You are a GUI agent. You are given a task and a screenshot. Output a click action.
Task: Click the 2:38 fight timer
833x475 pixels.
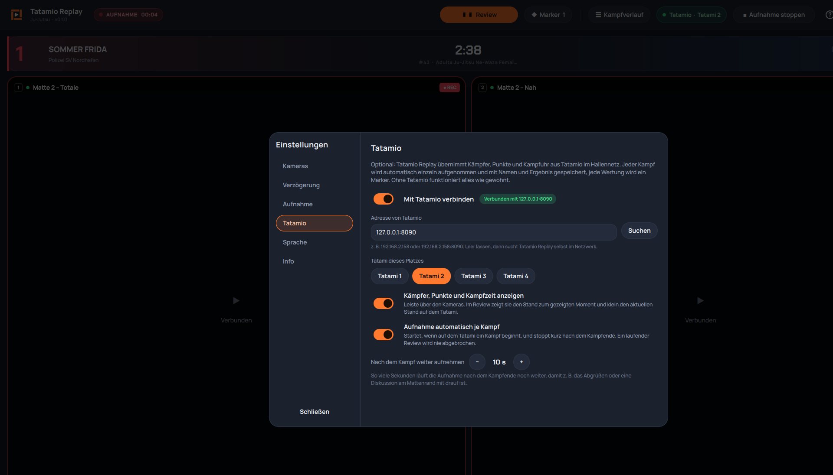[468, 50]
